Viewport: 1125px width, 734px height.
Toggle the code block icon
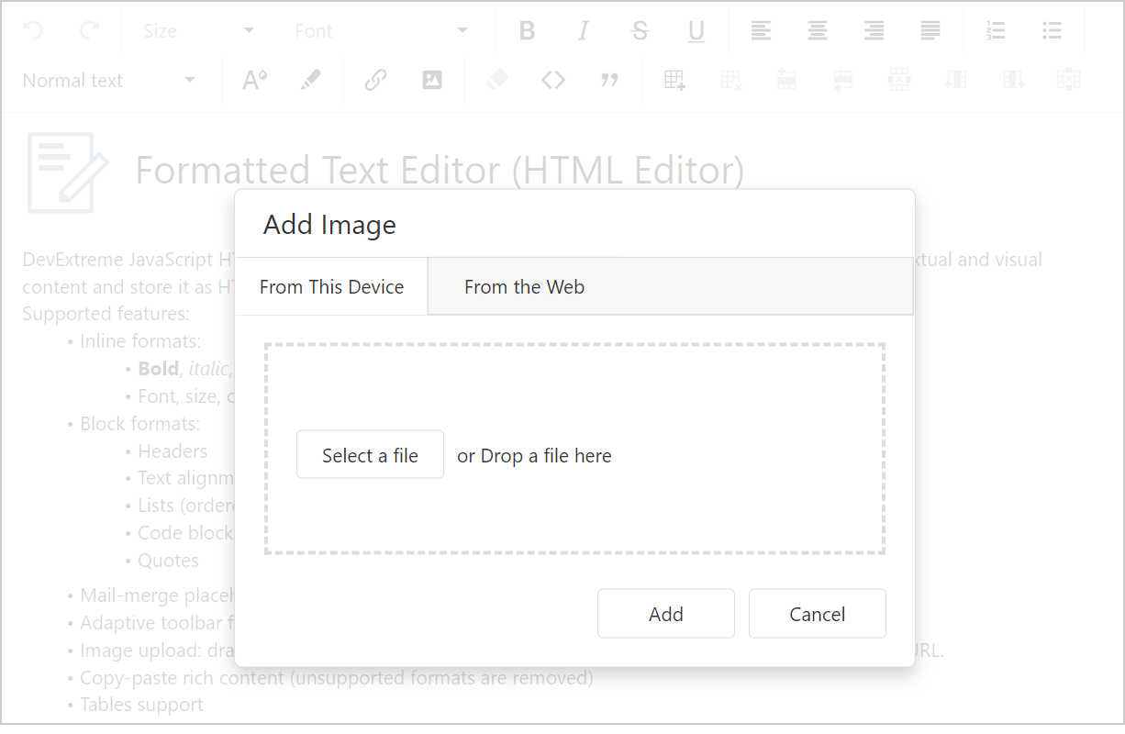[553, 81]
